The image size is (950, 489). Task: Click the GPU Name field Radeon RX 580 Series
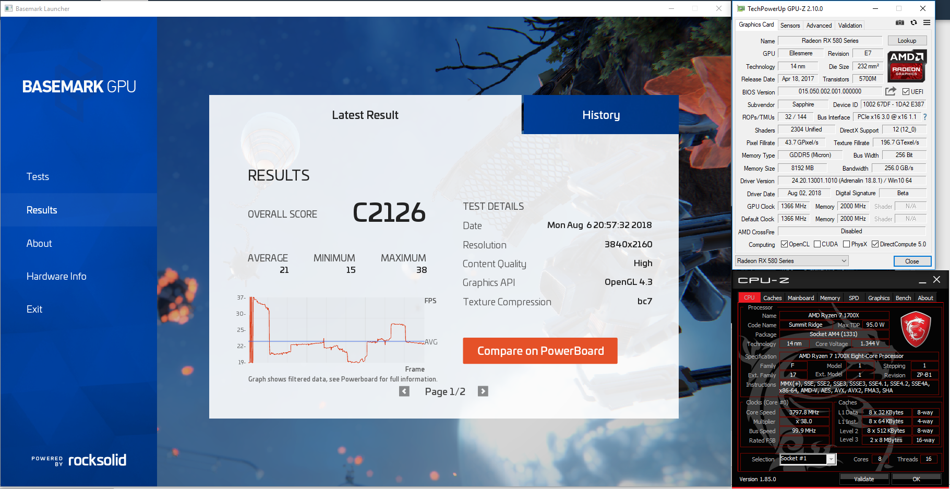[x=830, y=41]
